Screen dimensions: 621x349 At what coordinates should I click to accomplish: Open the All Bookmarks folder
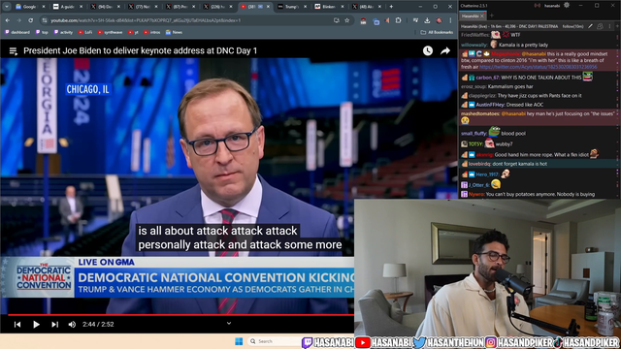coord(436,32)
